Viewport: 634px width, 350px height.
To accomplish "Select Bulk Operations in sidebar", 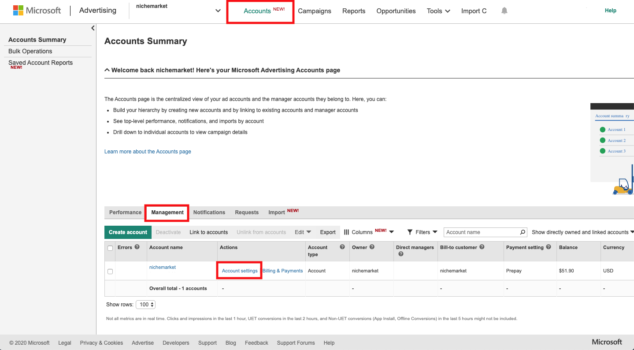I will tap(30, 51).
